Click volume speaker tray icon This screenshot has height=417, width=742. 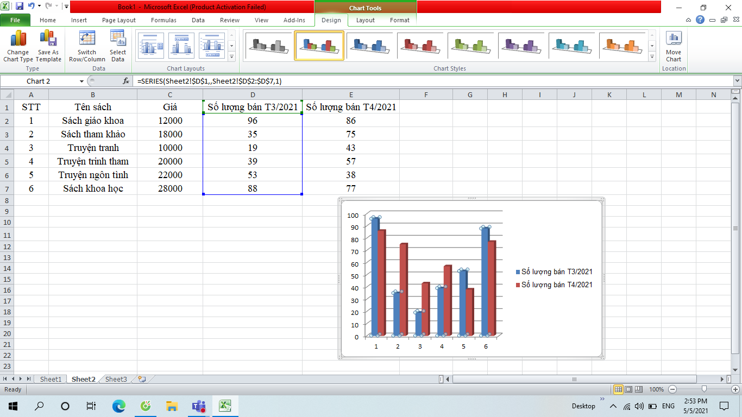639,406
